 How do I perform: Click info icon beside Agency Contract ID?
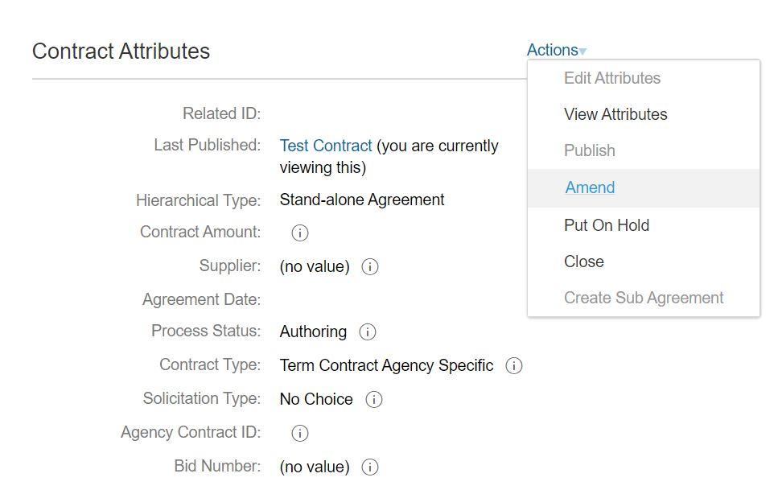300,433
